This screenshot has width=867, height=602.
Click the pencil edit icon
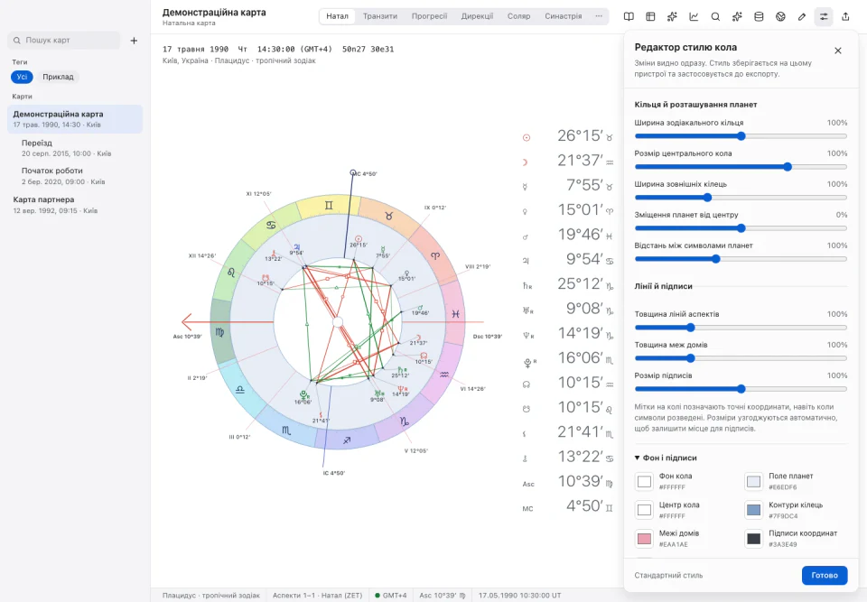tap(802, 16)
